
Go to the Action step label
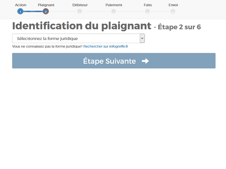21,5
